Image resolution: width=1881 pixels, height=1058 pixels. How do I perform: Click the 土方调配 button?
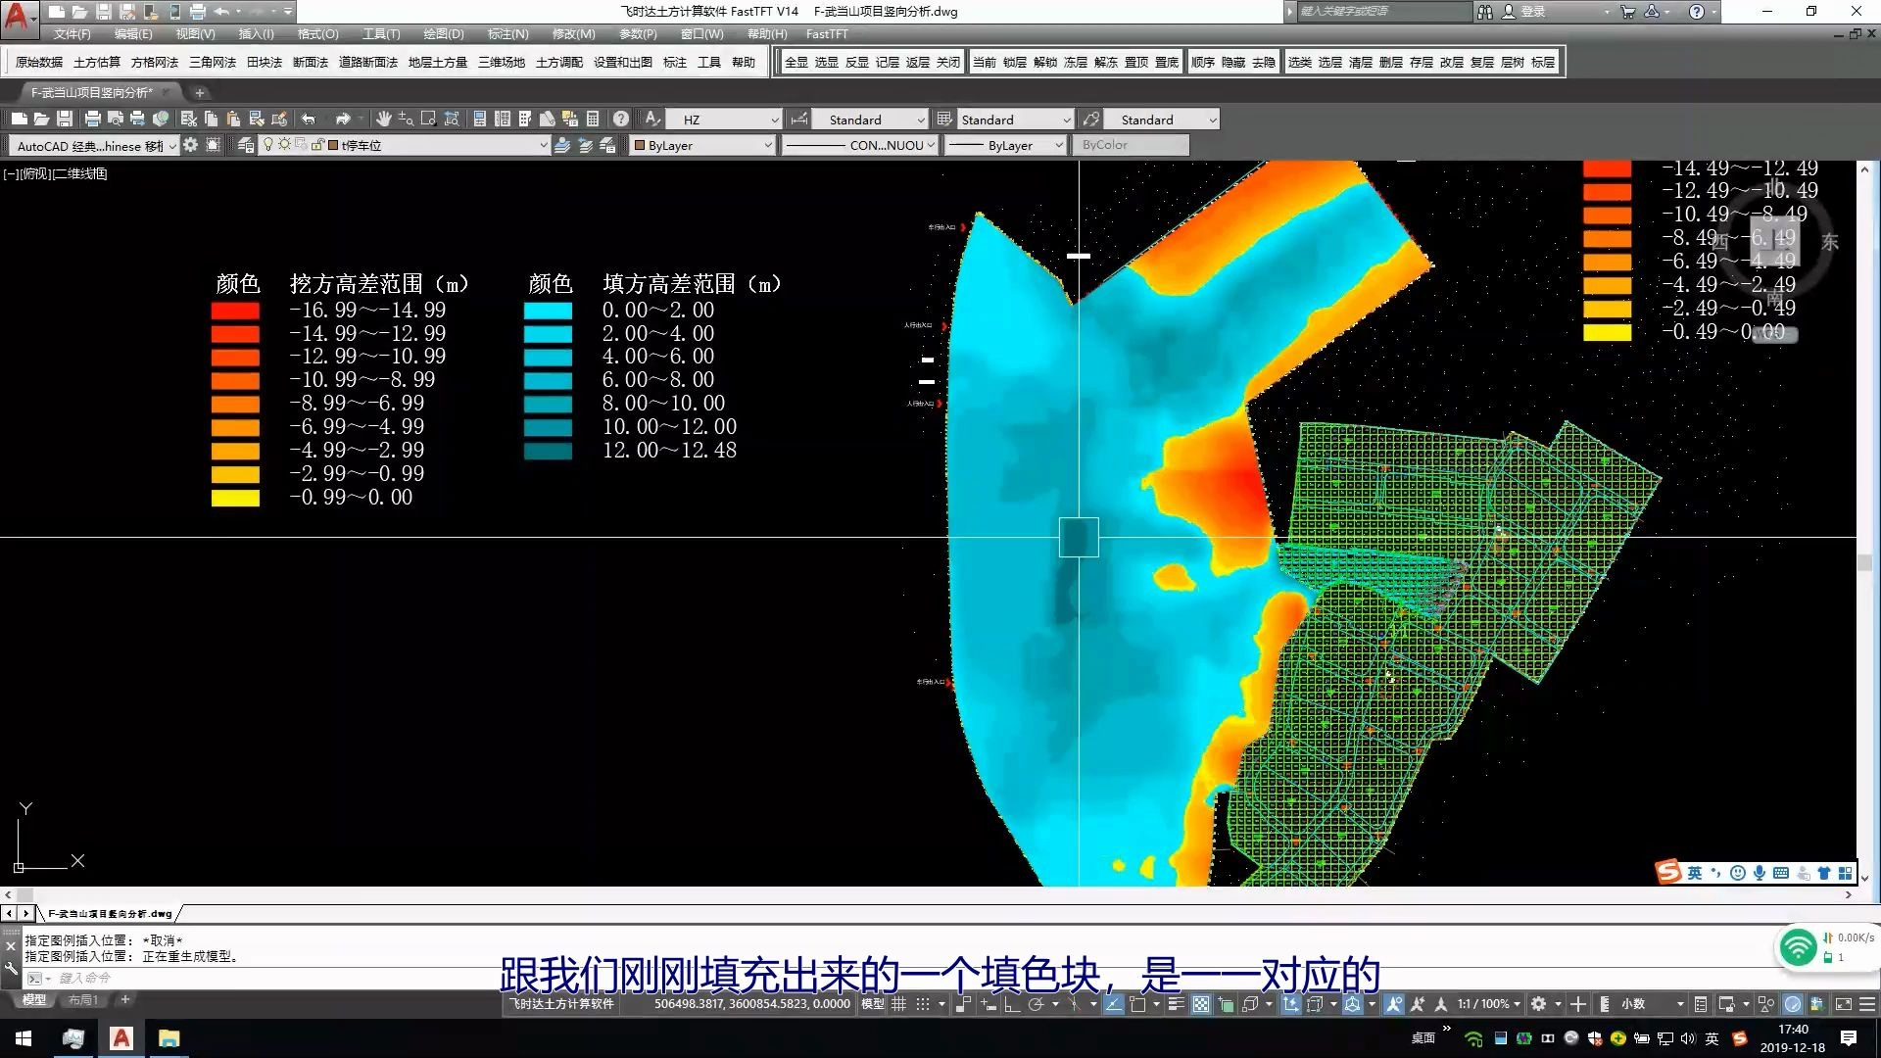(x=558, y=62)
